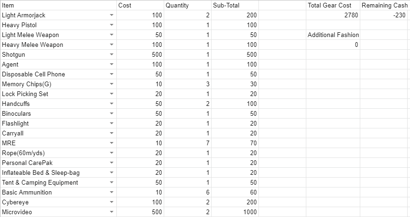Select the Item column header cell

58,5
